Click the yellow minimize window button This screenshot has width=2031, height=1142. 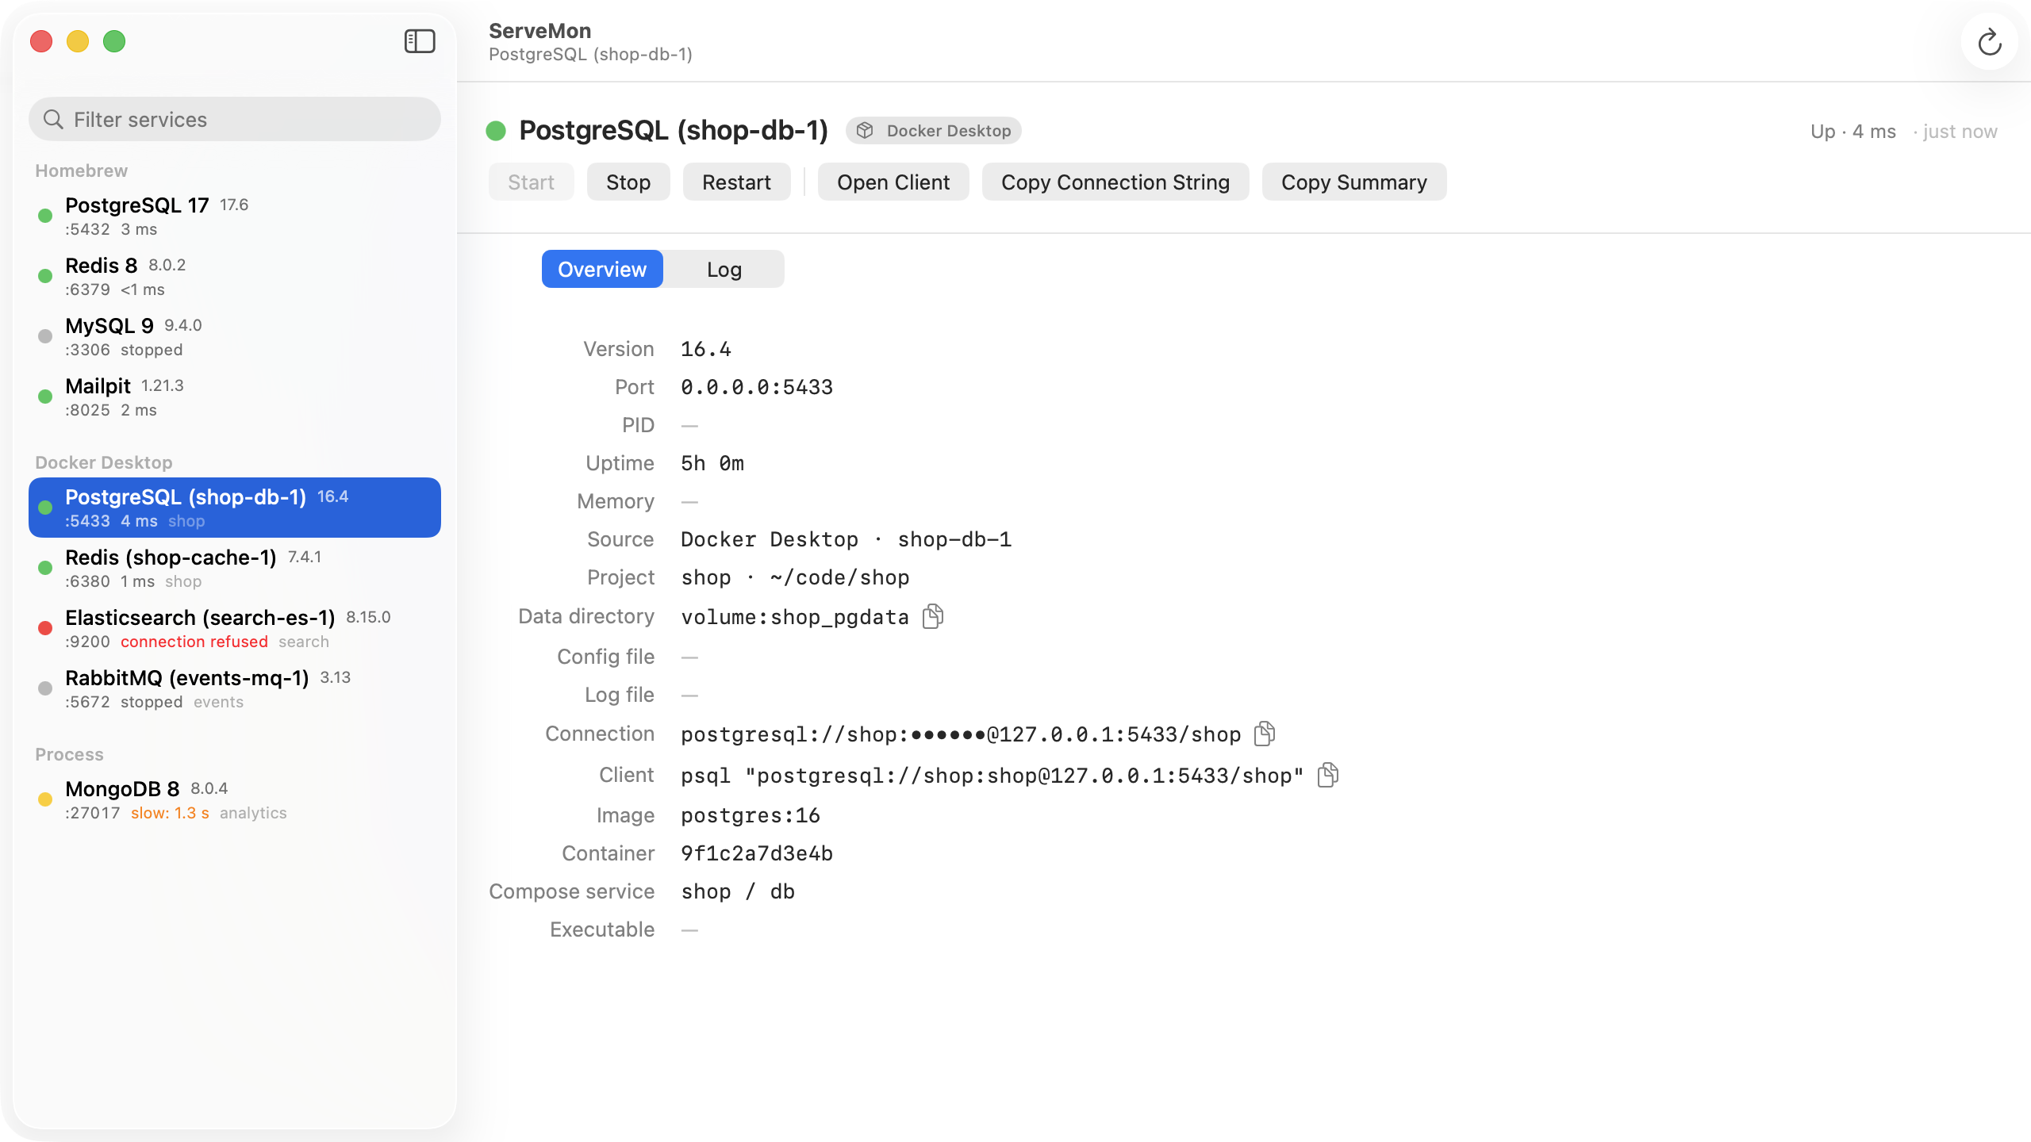(x=78, y=41)
